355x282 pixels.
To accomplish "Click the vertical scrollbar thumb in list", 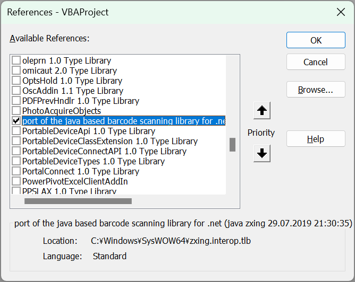I will [233, 145].
